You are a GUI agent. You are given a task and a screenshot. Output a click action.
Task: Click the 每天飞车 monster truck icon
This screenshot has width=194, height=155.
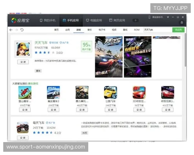(23, 127)
